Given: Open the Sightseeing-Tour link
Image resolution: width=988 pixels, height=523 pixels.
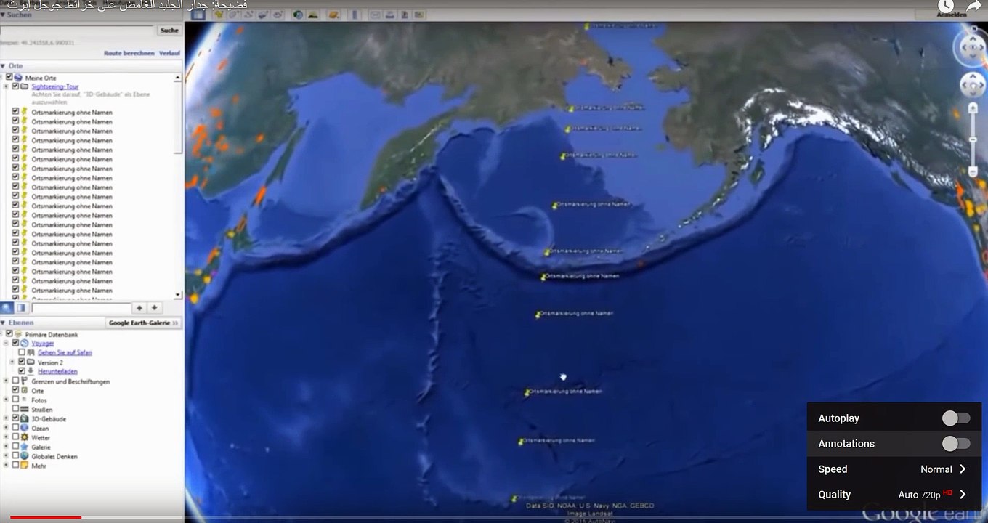Looking at the screenshot, I should pyautogui.click(x=55, y=86).
